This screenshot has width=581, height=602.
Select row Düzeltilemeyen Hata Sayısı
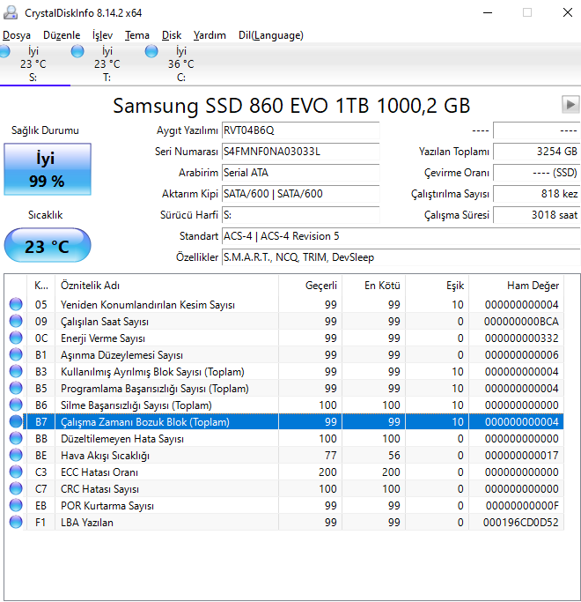click(x=295, y=438)
